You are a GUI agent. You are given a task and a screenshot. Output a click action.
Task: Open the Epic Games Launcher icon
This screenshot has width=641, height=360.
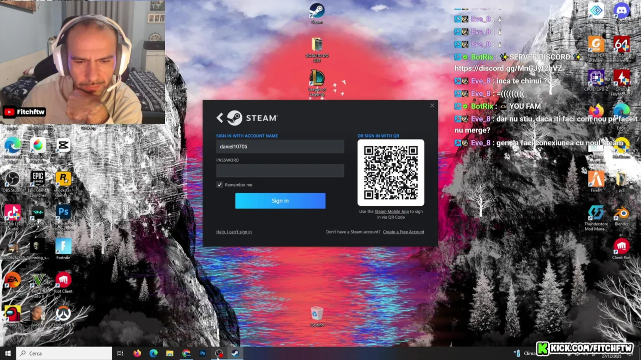click(38, 183)
